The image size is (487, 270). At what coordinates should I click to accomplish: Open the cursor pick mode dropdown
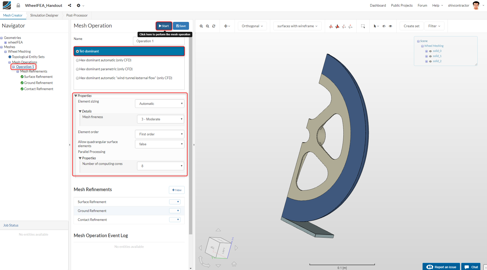tap(376, 26)
